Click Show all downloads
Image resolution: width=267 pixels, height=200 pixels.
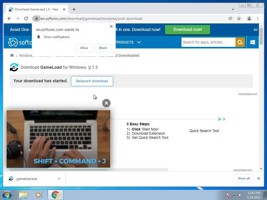[244, 178]
